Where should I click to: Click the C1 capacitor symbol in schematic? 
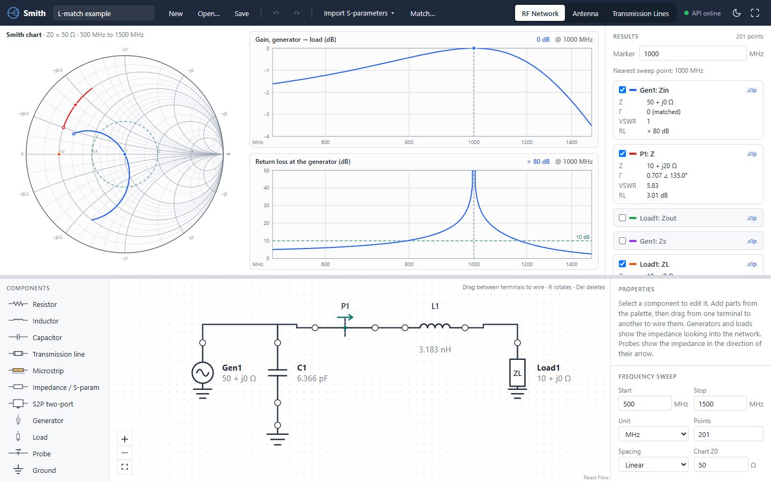(277, 373)
